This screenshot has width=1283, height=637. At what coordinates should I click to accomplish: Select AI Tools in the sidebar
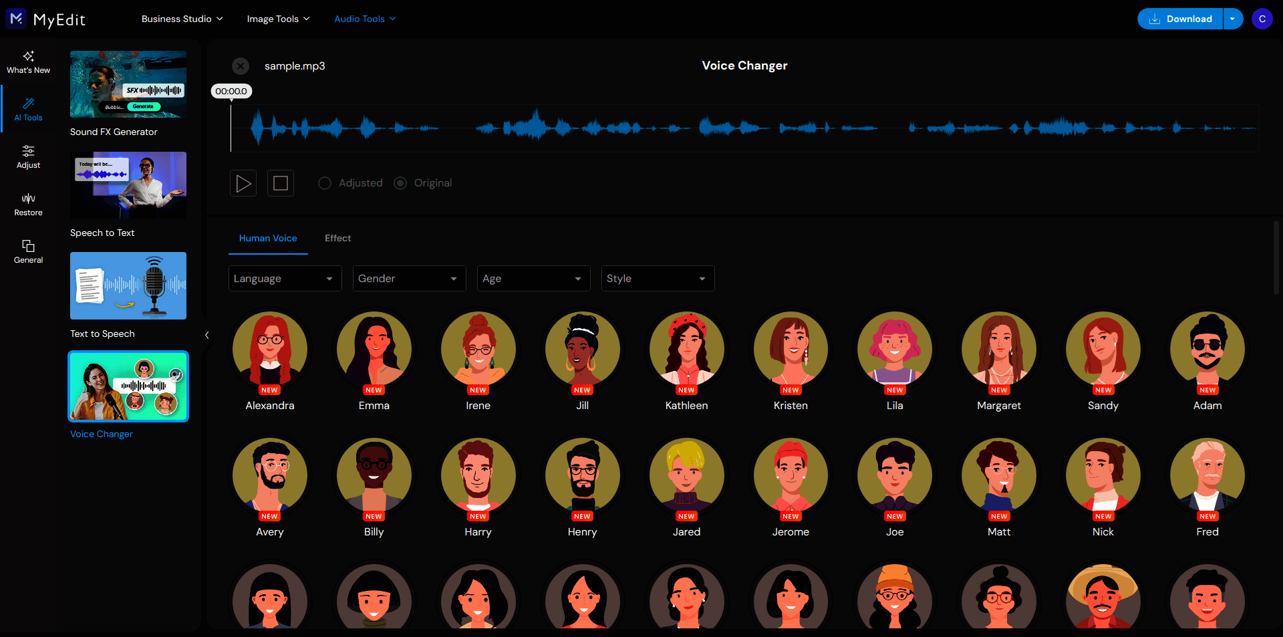coord(28,110)
